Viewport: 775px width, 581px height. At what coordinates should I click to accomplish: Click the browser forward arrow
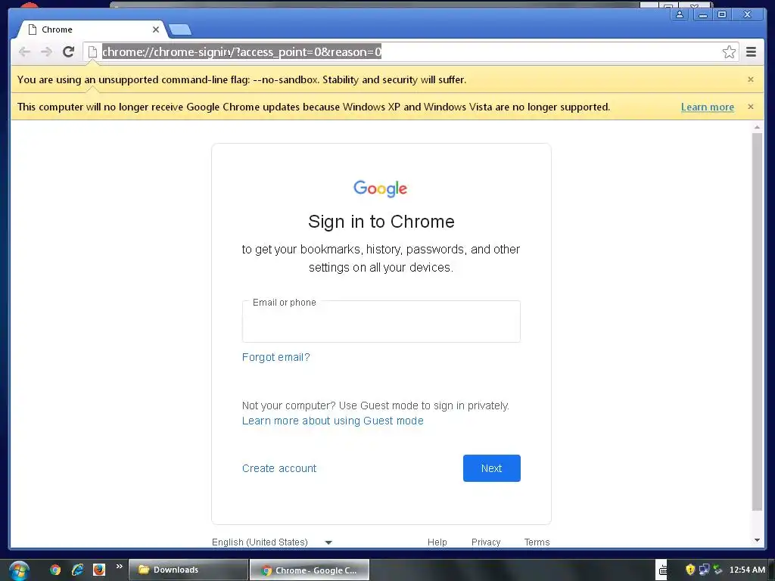coord(46,52)
